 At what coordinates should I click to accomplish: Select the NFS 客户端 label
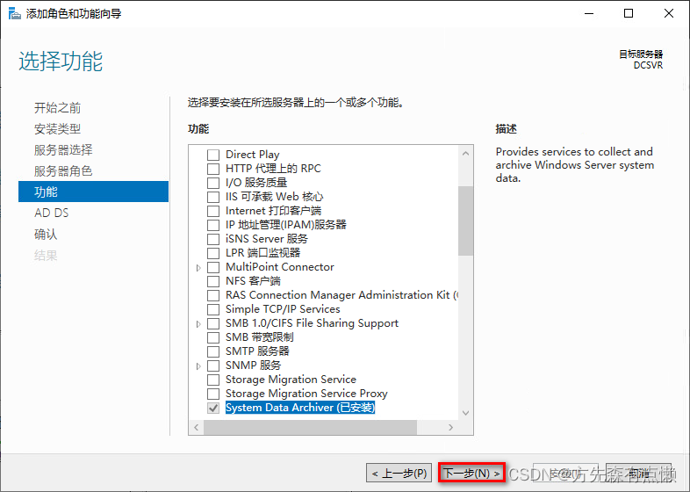(x=253, y=281)
